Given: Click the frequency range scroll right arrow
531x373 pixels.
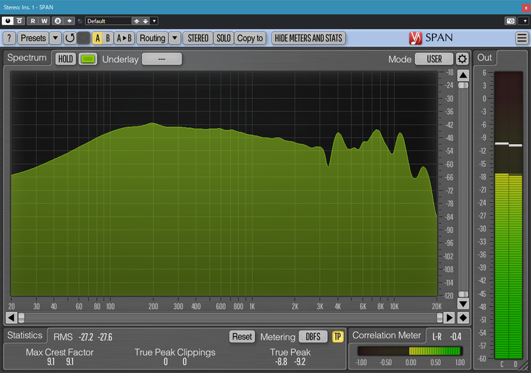Looking at the screenshot, I should [x=450, y=317].
